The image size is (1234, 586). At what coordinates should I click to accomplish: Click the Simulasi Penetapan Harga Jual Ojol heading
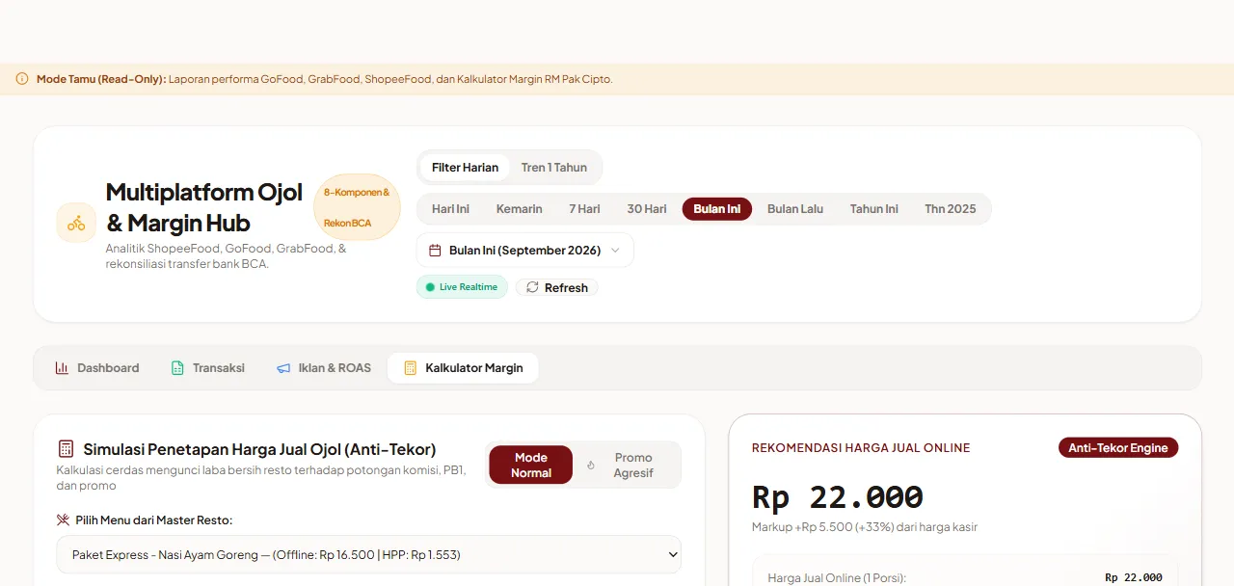[259, 449]
